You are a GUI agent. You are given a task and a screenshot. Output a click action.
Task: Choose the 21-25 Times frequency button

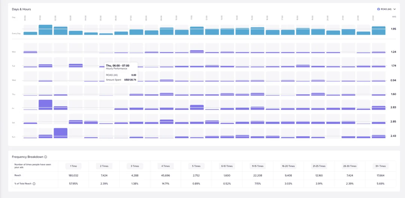[x=319, y=166]
